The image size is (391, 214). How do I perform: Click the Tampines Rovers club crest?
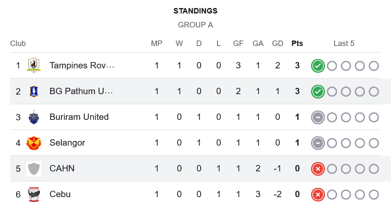point(34,65)
